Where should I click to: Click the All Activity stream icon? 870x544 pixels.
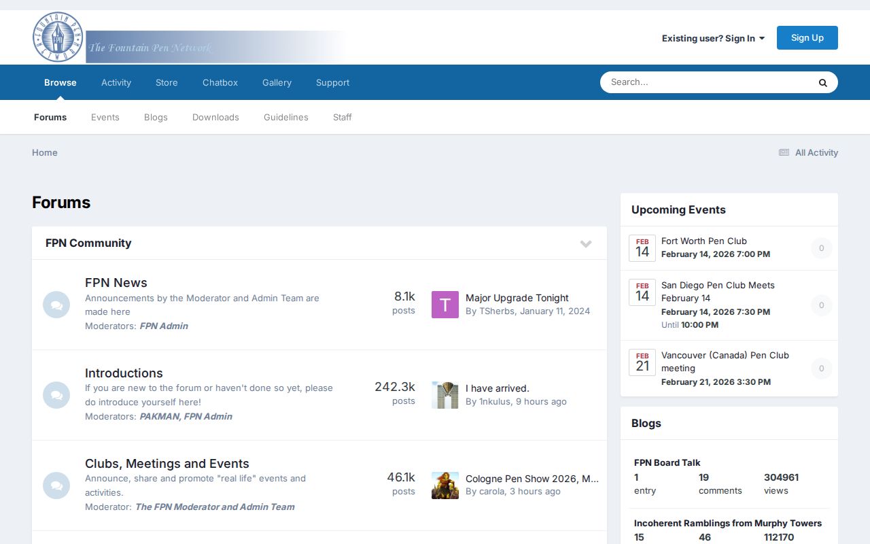(782, 152)
